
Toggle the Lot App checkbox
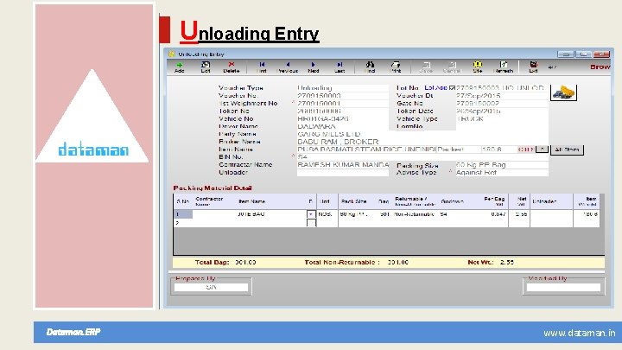(x=452, y=87)
